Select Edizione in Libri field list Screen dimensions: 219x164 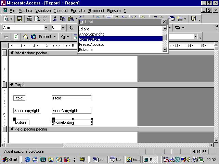pos(120,50)
